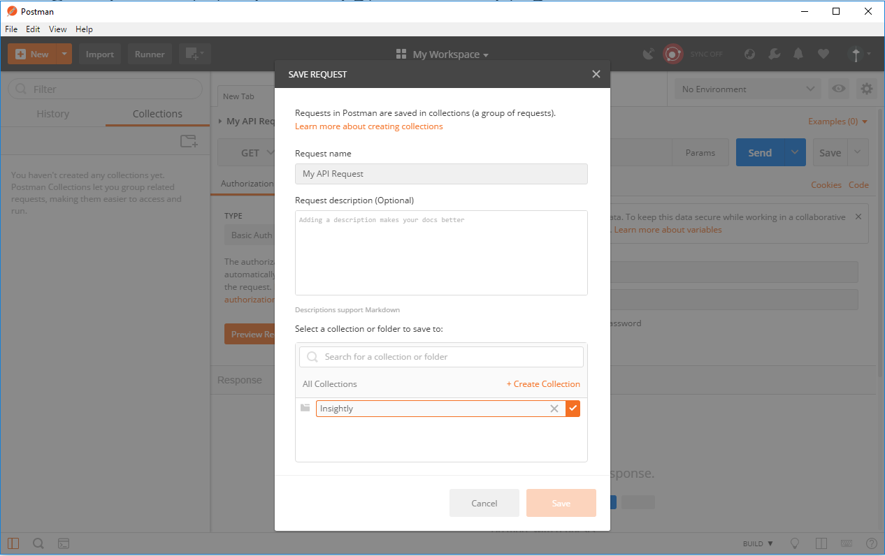Image resolution: width=885 pixels, height=556 pixels.
Task: Open the manage environments gear icon
Action: click(x=867, y=89)
